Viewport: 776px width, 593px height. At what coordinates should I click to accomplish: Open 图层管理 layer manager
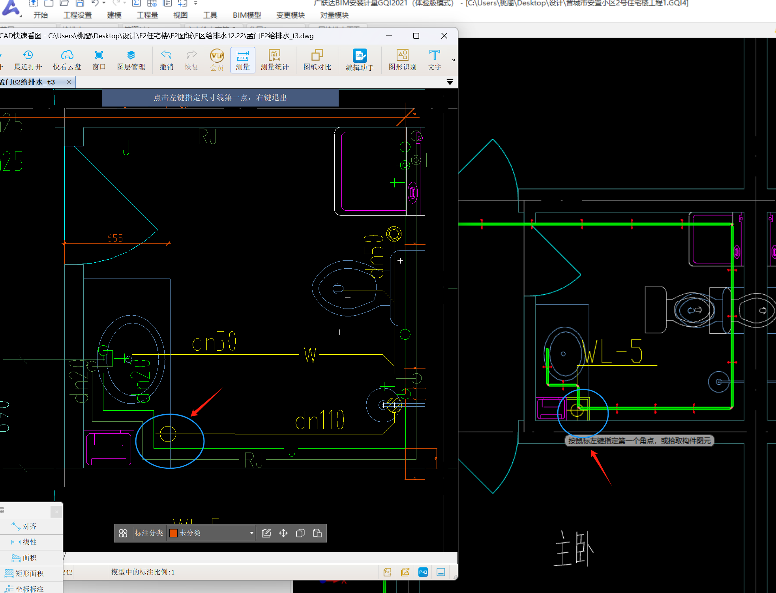131,60
